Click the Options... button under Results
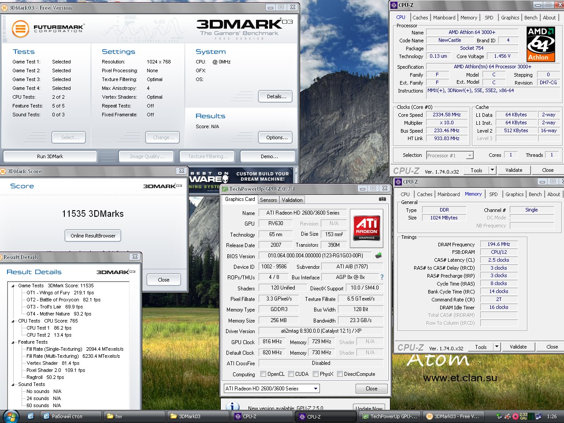 point(276,137)
